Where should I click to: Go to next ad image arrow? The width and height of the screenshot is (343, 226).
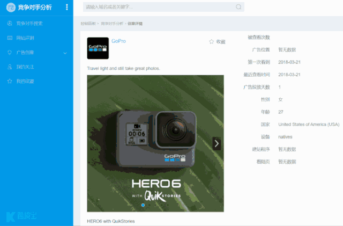(x=217, y=143)
